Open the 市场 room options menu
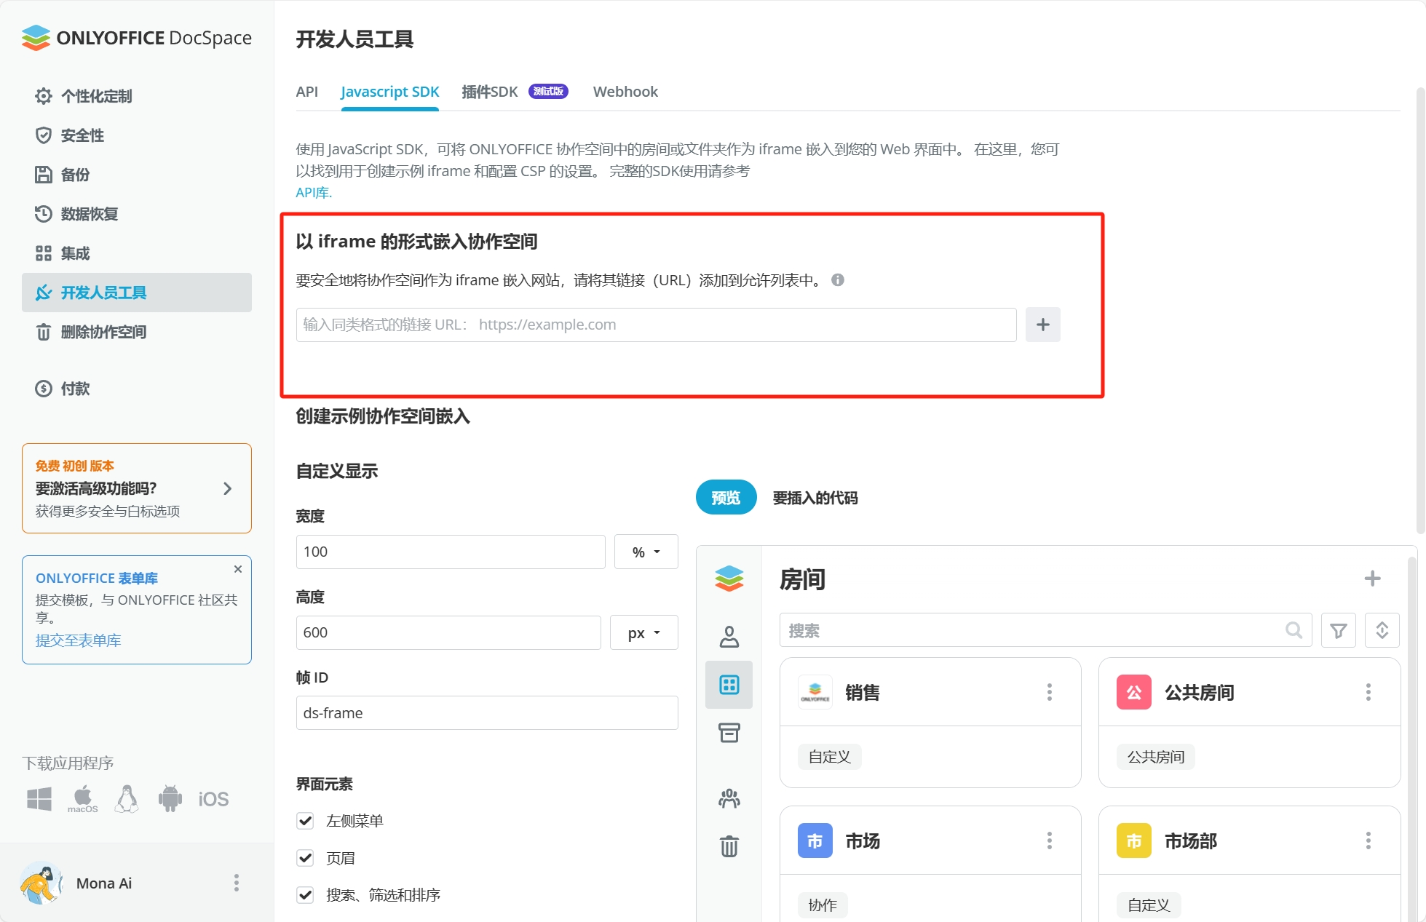The image size is (1426, 922). point(1049,840)
